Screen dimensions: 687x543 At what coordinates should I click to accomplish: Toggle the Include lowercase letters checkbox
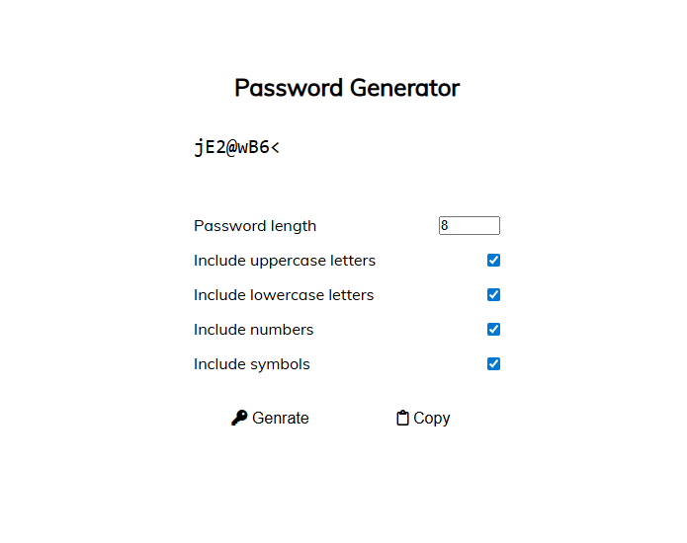[x=494, y=295]
